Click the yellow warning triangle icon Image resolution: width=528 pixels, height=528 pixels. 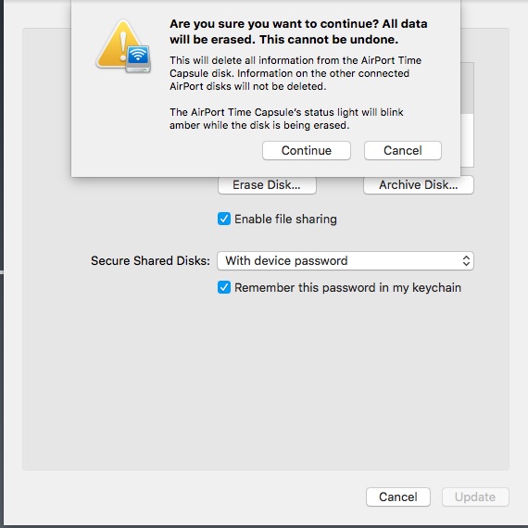(118, 44)
